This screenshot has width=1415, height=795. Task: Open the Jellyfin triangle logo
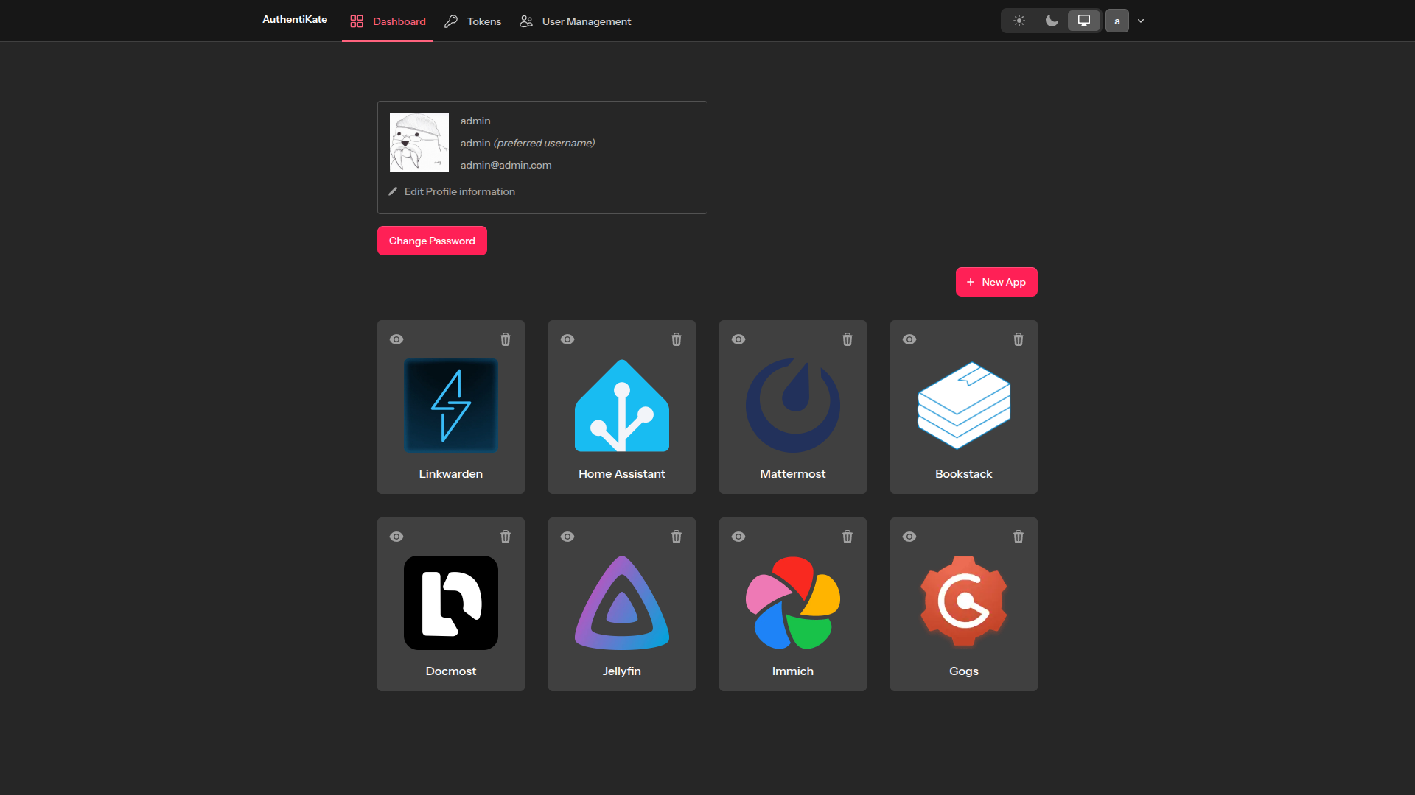[x=622, y=603]
